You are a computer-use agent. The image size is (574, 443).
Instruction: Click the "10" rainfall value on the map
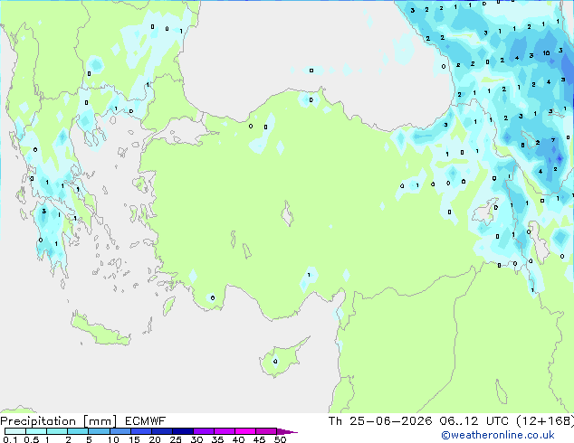[546, 53]
